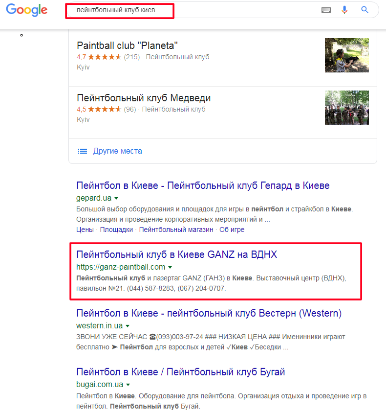386x414 pixels.
Task: Click the Paintball club Planeta star rating
Action: (x=105, y=57)
